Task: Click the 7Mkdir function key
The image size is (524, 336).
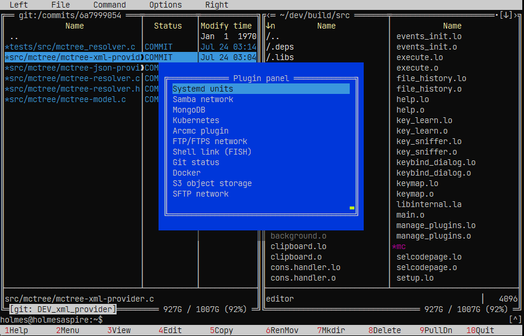Action: (x=331, y=331)
